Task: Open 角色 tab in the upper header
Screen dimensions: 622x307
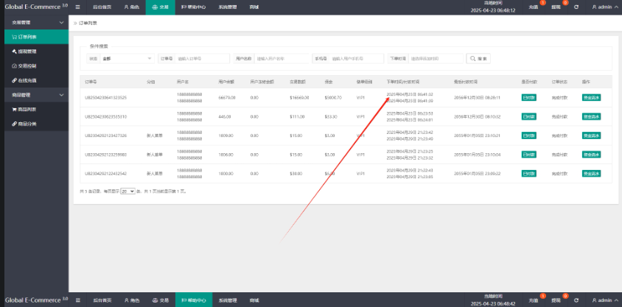Action: click(x=131, y=7)
